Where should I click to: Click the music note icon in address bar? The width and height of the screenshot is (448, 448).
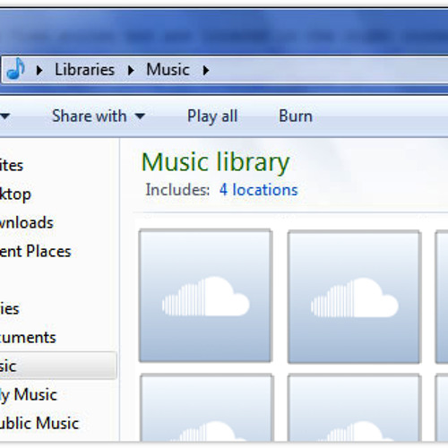point(16,69)
